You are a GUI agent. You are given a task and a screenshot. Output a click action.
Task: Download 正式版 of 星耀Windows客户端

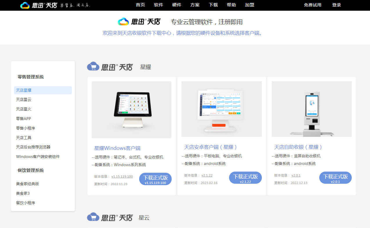tap(155, 179)
